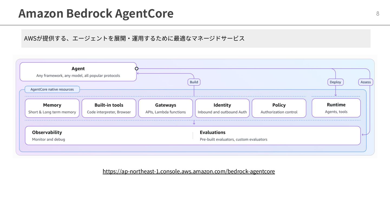Screen dimensions: 390x219
Task: Select the AgentCore native resources tag
Action: tap(52, 89)
